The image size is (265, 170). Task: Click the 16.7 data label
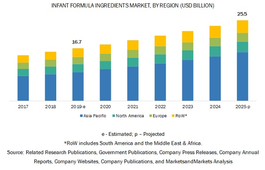click(x=78, y=42)
